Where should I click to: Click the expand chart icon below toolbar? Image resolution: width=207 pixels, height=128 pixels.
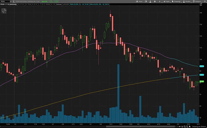point(201,4)
